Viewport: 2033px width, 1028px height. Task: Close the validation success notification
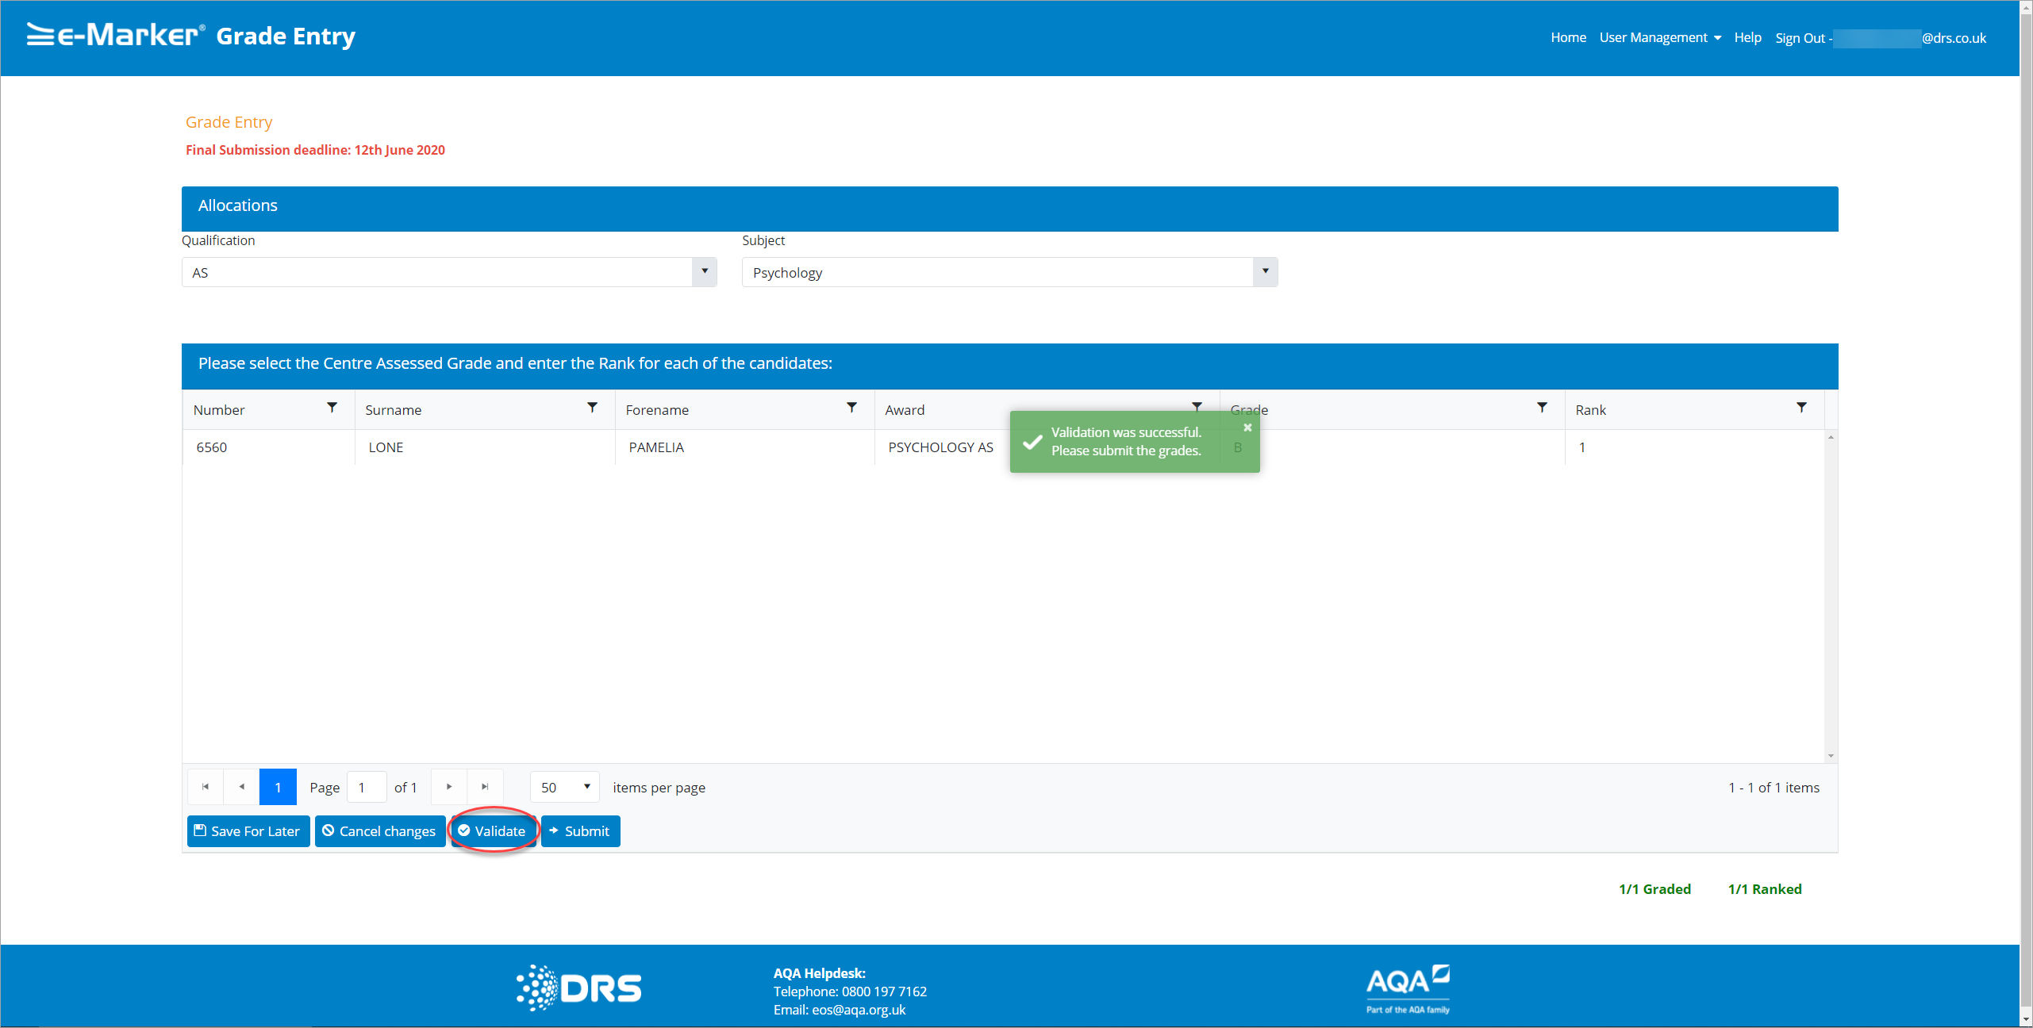click(1247, 428)
